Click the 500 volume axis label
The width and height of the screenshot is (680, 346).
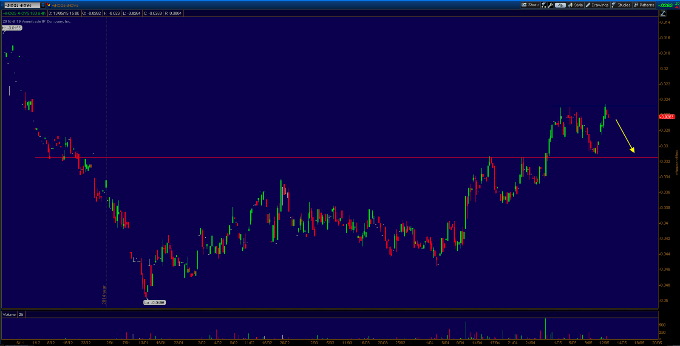pyautogui.click(x=662, y=325)
